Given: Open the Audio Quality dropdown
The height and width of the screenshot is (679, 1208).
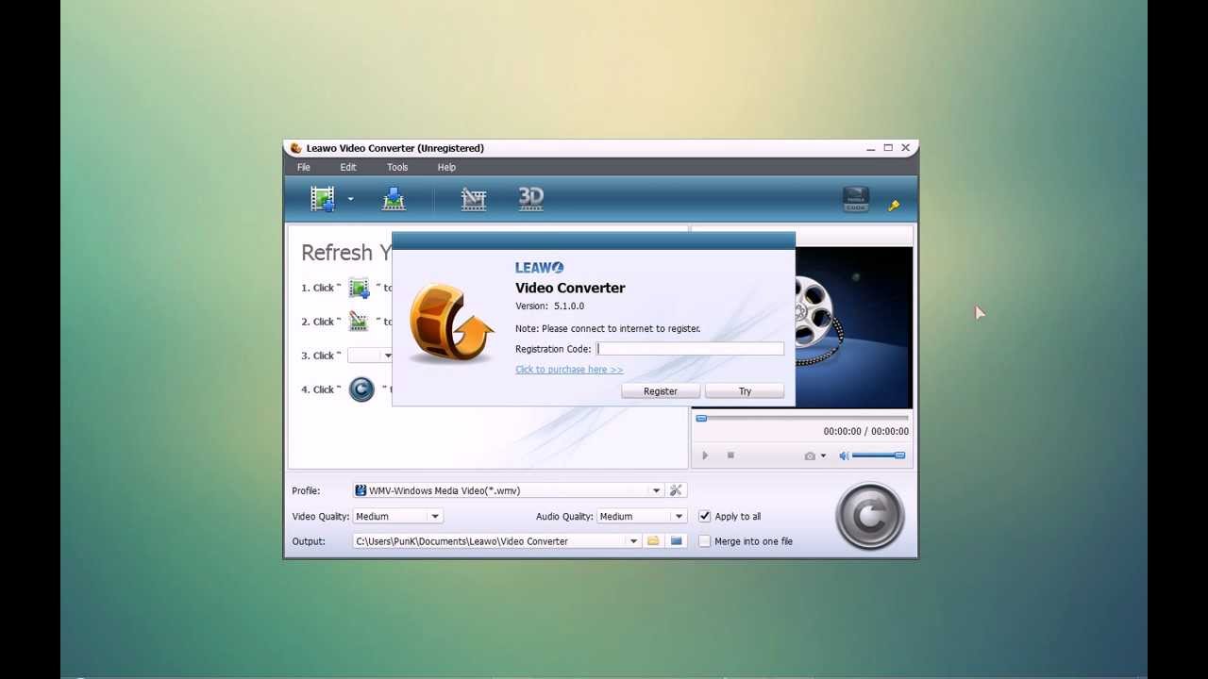Looking at the screenshot, I should 642,516.
